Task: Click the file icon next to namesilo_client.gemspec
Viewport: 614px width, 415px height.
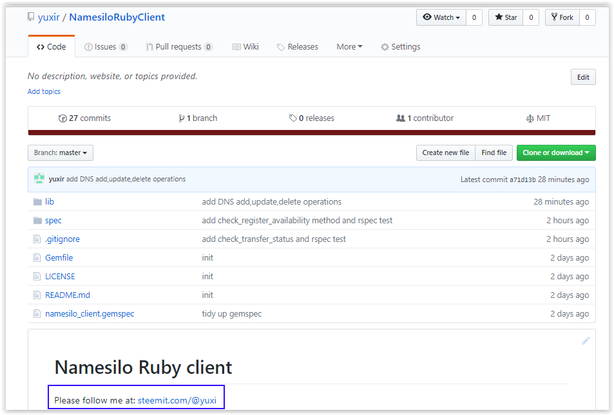Action: 37,314
